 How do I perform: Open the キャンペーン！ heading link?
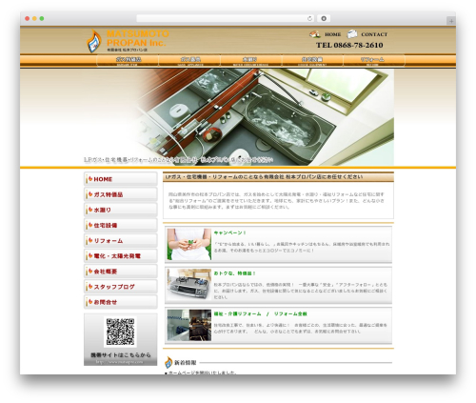pos(230,232)
